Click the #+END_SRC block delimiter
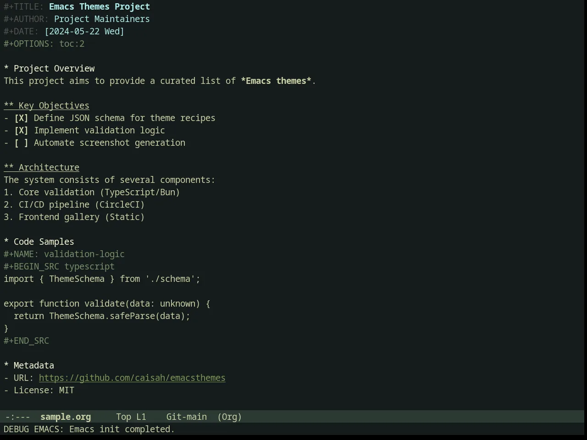 point(26,341)
